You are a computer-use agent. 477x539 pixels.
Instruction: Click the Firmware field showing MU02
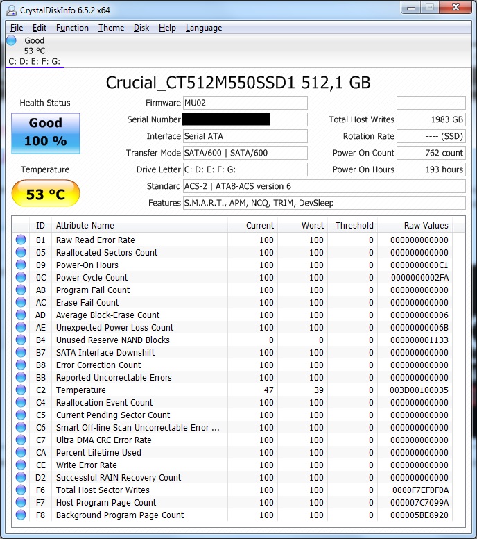tap(245, 103)
